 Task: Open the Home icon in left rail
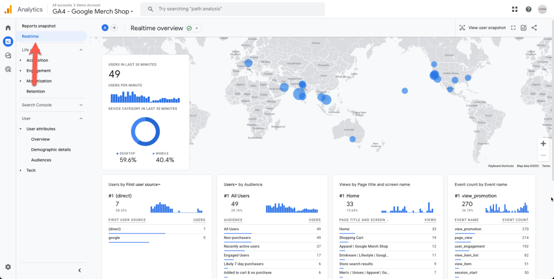pos(8,28)
